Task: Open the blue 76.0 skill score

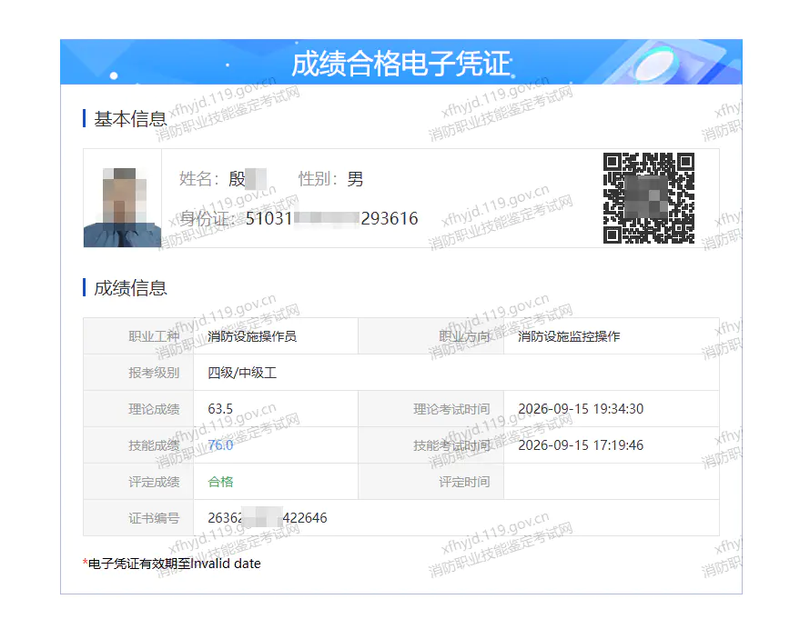Action: (x=220, y=445)
